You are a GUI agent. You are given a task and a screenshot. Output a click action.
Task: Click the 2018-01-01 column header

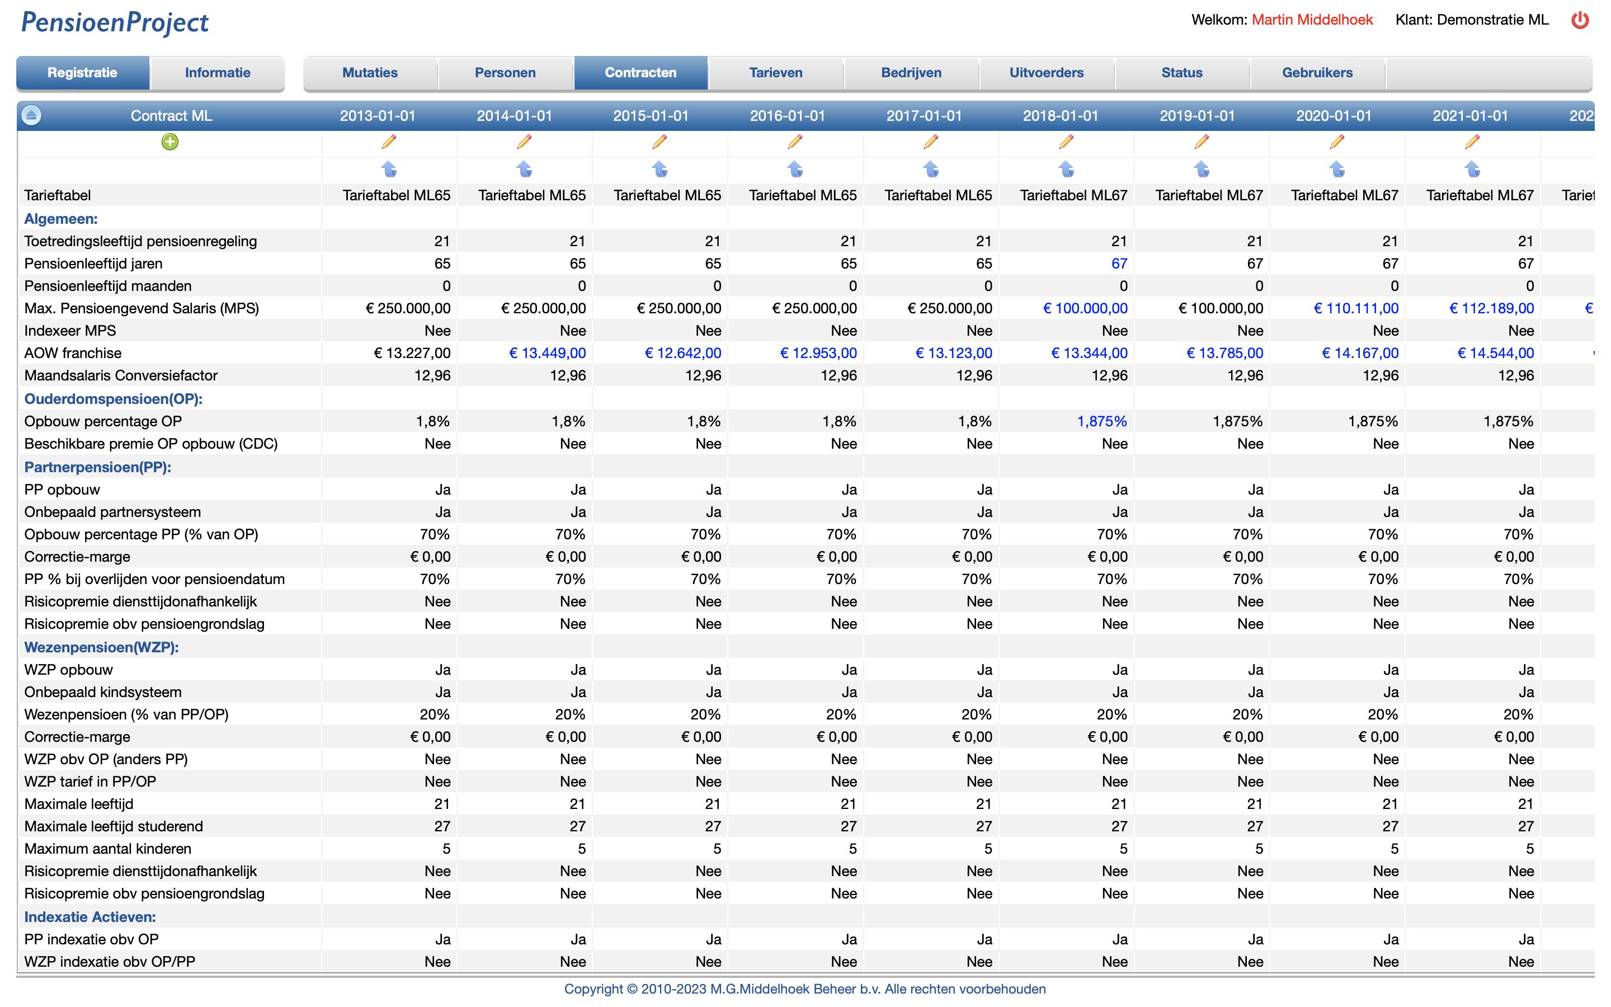(x=1060, y=116)
